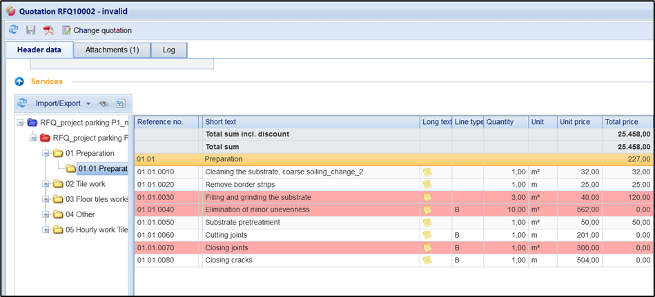The width and height of the screenshot is (655, 297).
Task: Click the refresh icon in the top toolbar
Action: tap(14, 30)
